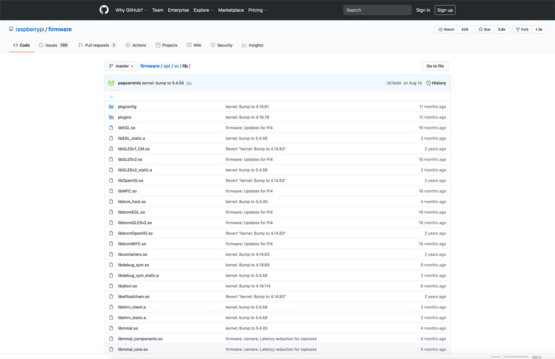Click the file icon beside libcontainers.so
This screenshot has height=359, width=555.
click(111, 255)
